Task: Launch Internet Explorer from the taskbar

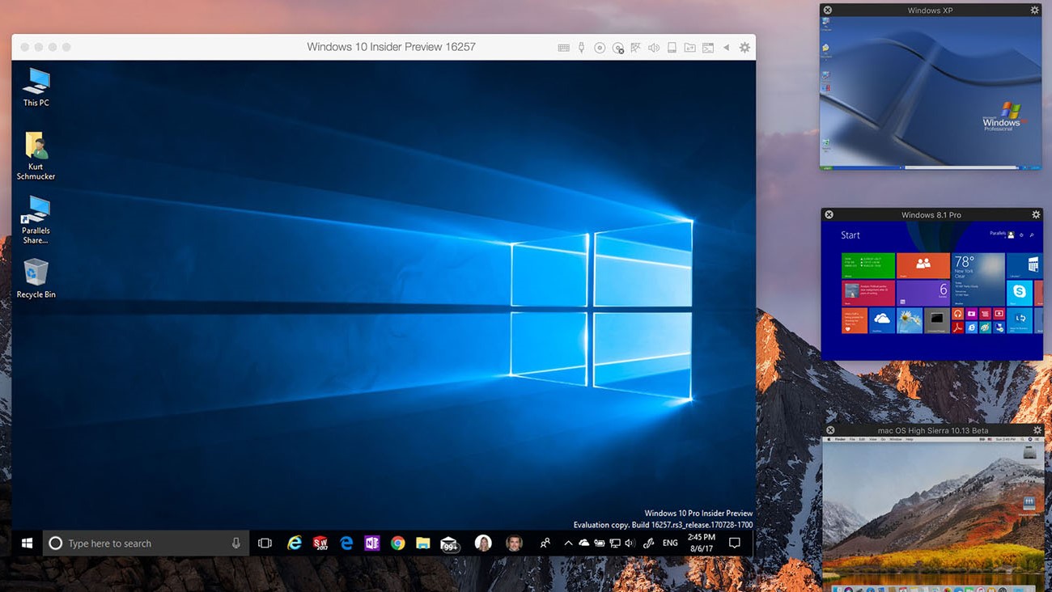Action: [x=295, y=543]
